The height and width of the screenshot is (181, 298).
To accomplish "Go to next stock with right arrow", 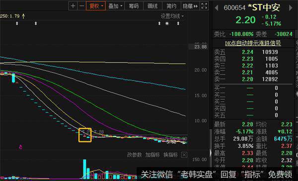I will (291, 8).
